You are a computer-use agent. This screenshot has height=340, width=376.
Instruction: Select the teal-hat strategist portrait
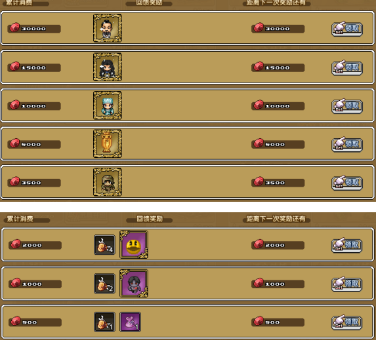click(x=108, y=105)
